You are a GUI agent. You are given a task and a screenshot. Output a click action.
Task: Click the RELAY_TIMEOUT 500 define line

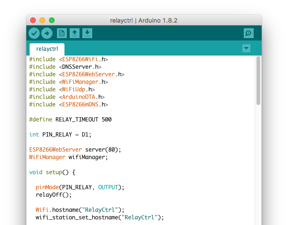click(70, 120)
